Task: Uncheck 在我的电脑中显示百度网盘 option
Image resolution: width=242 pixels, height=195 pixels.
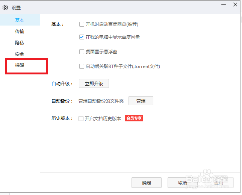Action: (82, 37)
